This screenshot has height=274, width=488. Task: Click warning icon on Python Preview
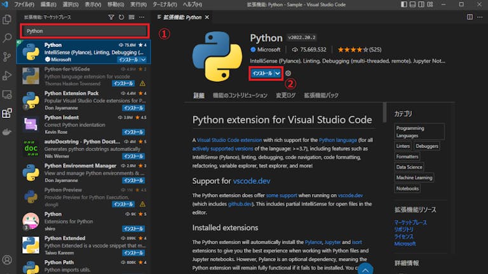(x=142, y=204)
